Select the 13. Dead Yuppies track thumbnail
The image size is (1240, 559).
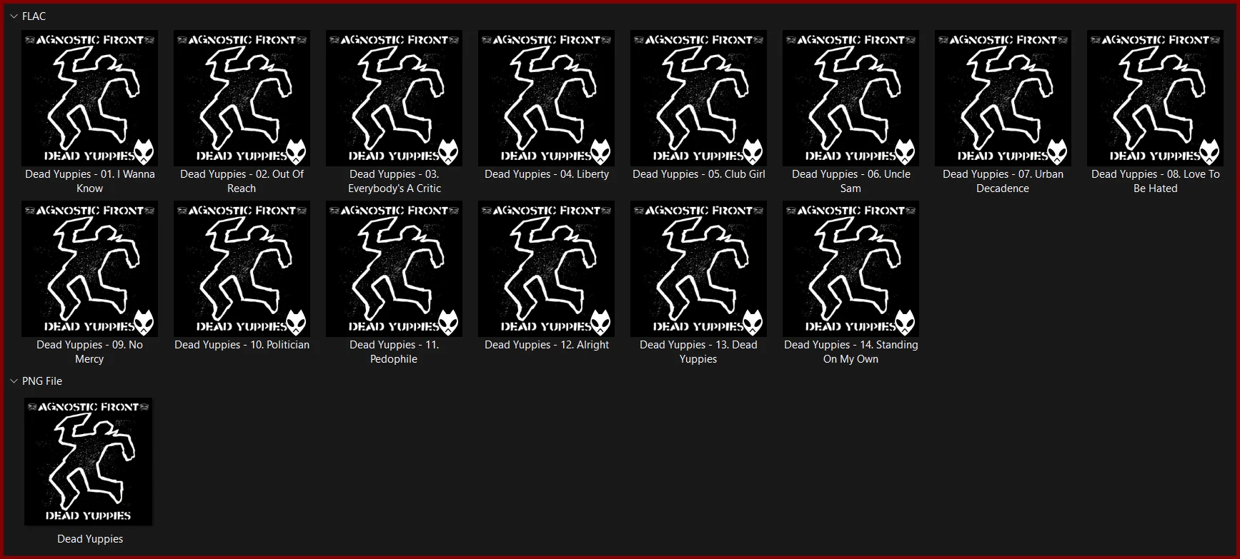tap(698, 268)
